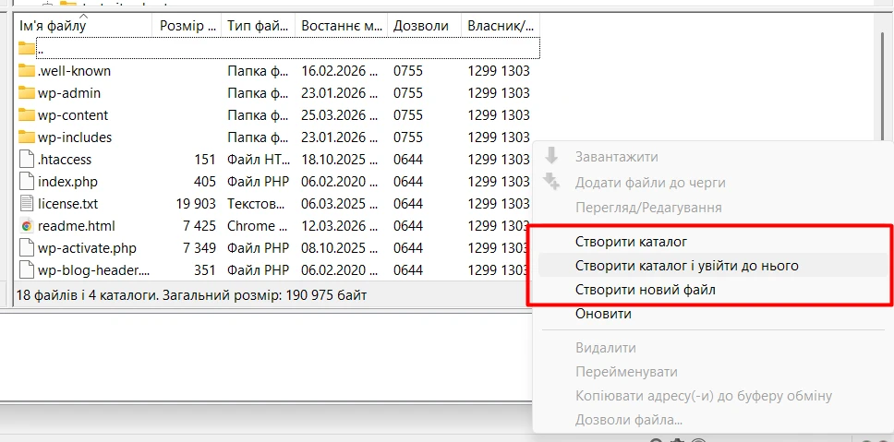Screen dimensions: 894x442
Task: Choose Створити каталог і увійти до нього
Action: pyautogui.click(x=687, y=266)
